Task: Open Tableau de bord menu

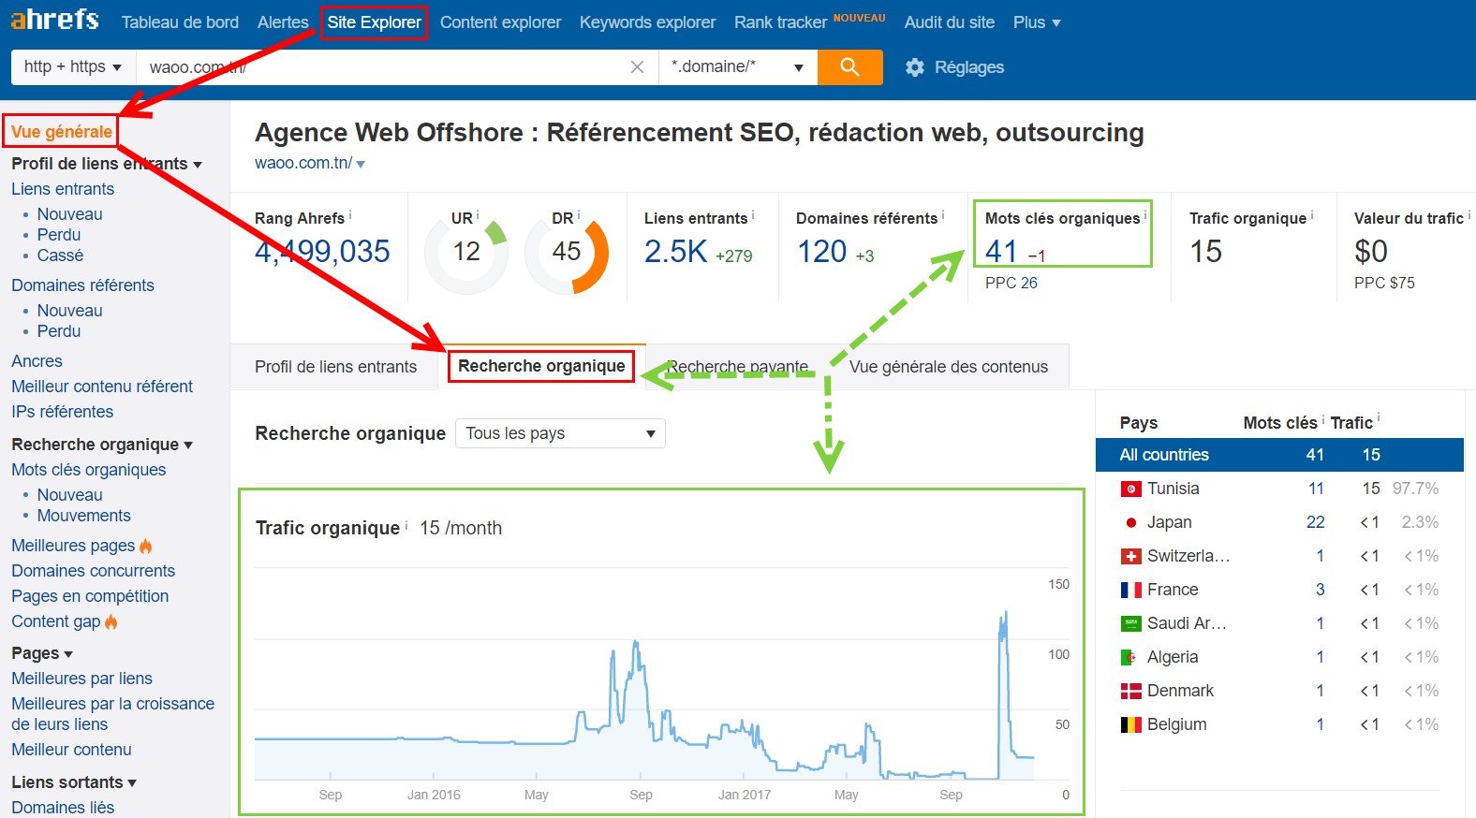Action: [180, 22]
